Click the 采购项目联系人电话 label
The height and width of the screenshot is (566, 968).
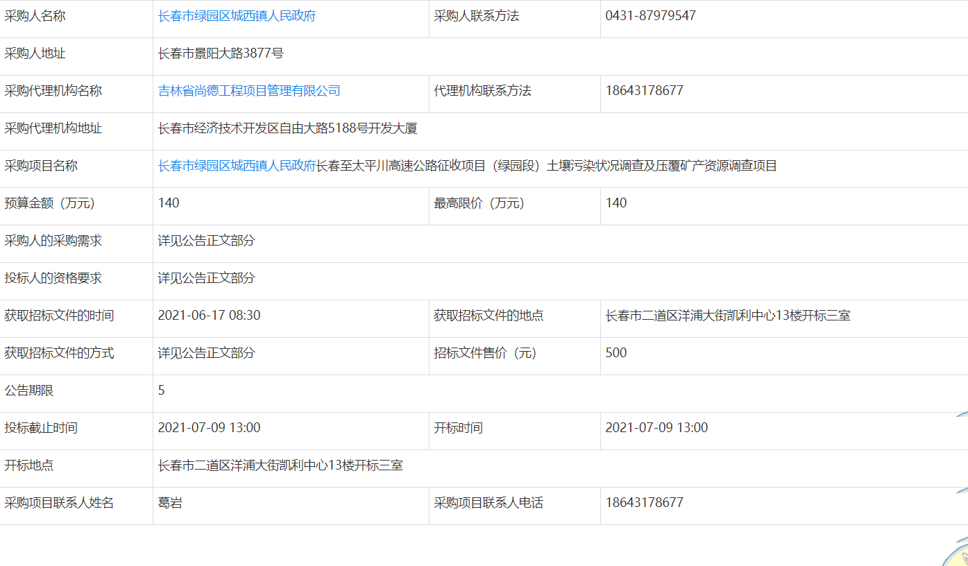coord(489,503)
